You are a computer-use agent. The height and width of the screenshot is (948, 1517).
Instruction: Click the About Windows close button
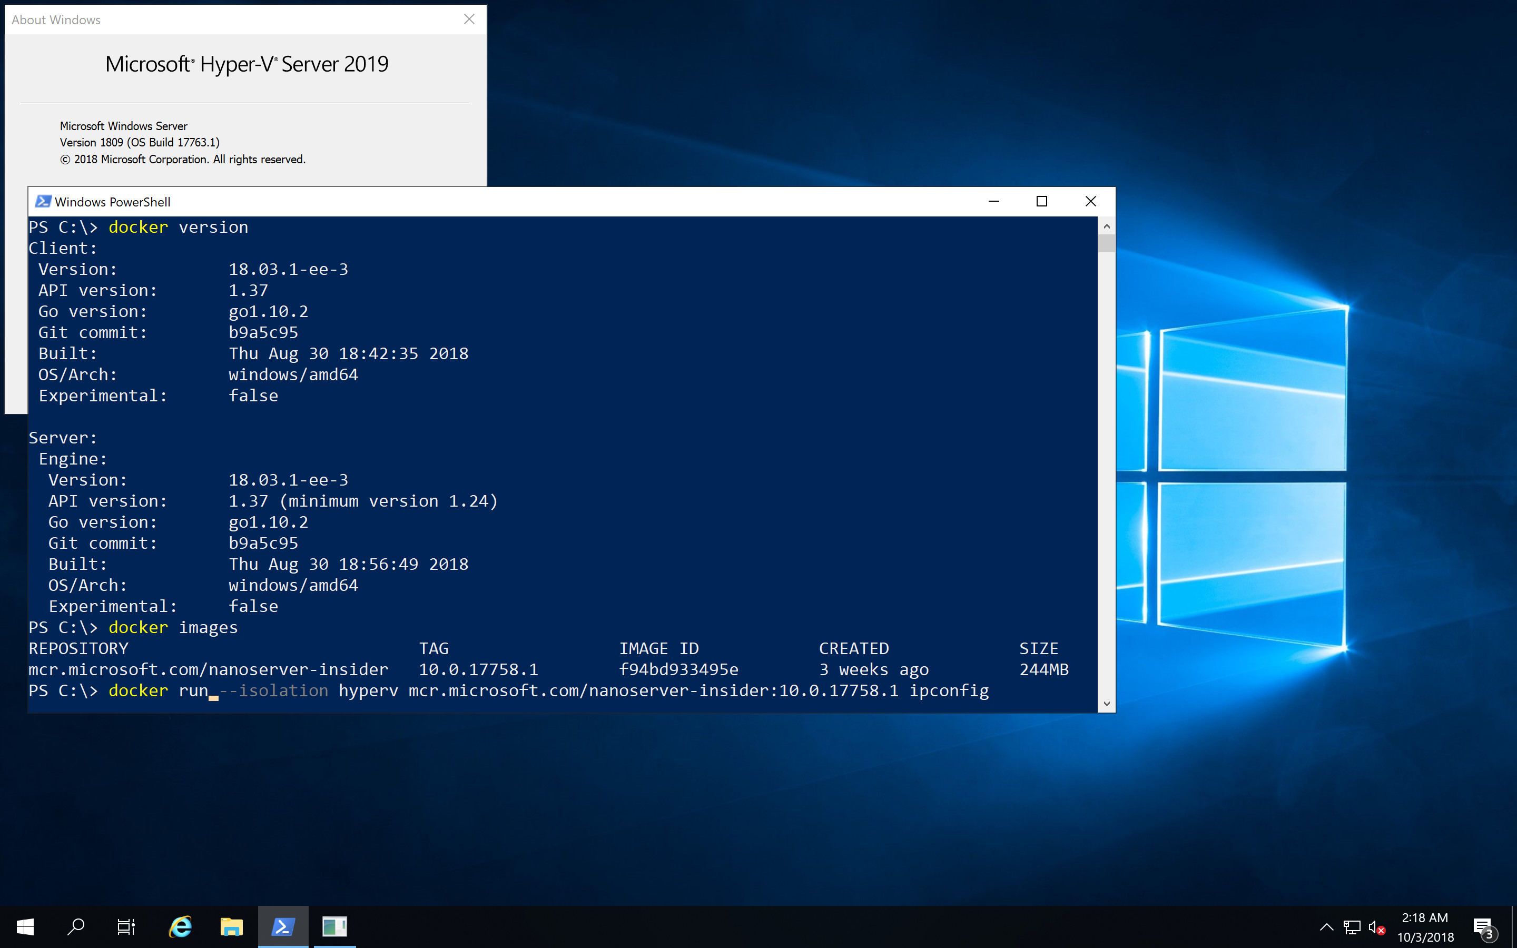pos(469,18)
